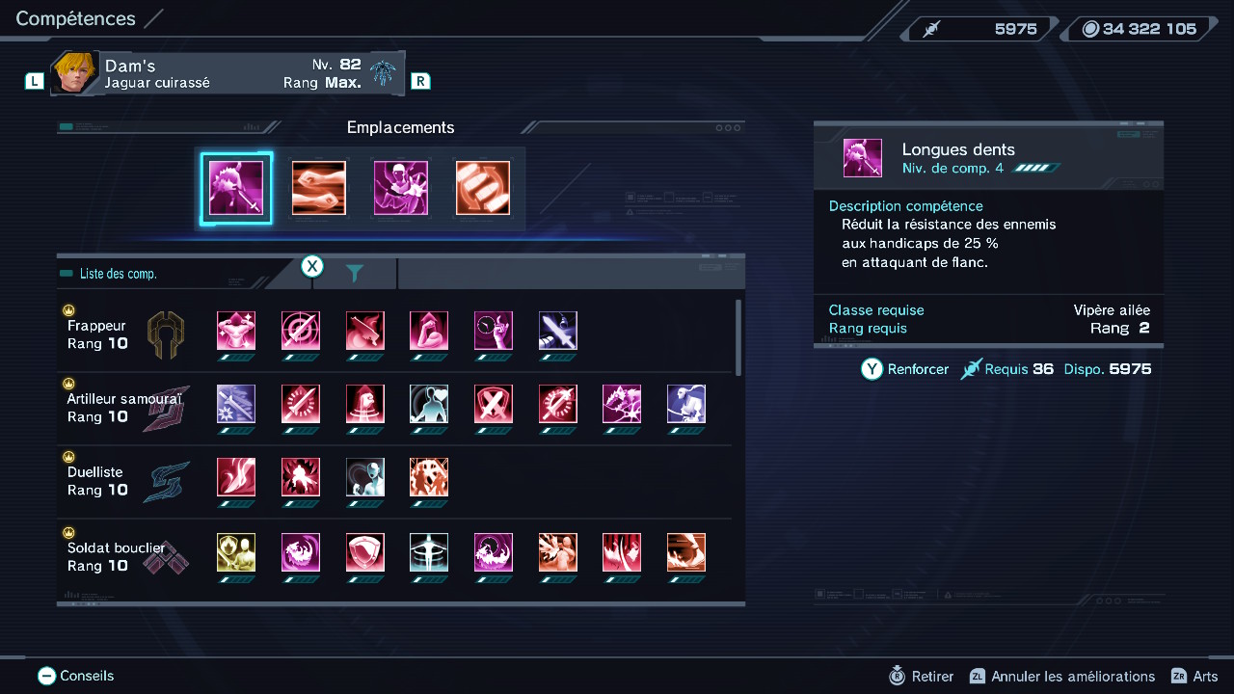Viewport: 1234px width, 694px height.
Task: Click the X button above the skill list
Action: [312, 266]
